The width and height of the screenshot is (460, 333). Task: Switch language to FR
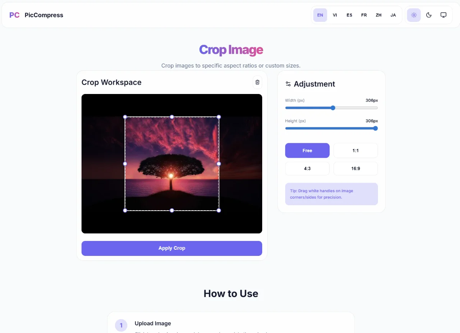pyautogui.click(x=364, y=15)
